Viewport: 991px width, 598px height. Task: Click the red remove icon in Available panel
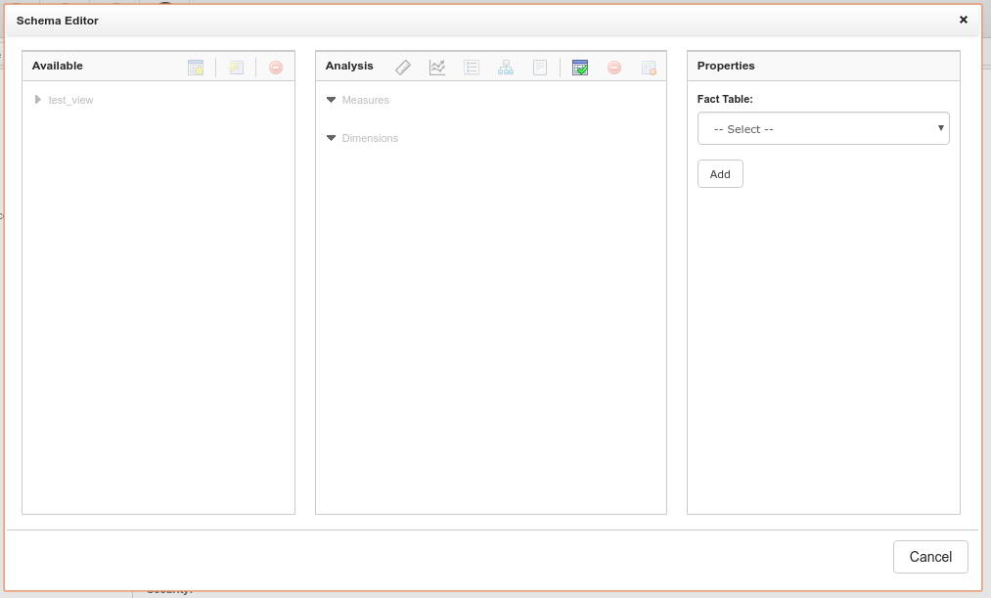pyautogui.click(x=276, y=68)
